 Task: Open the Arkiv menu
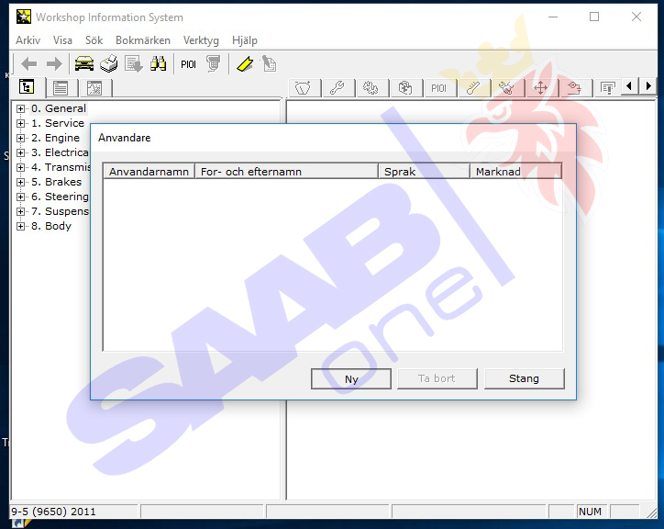click(x=28, y=40)
